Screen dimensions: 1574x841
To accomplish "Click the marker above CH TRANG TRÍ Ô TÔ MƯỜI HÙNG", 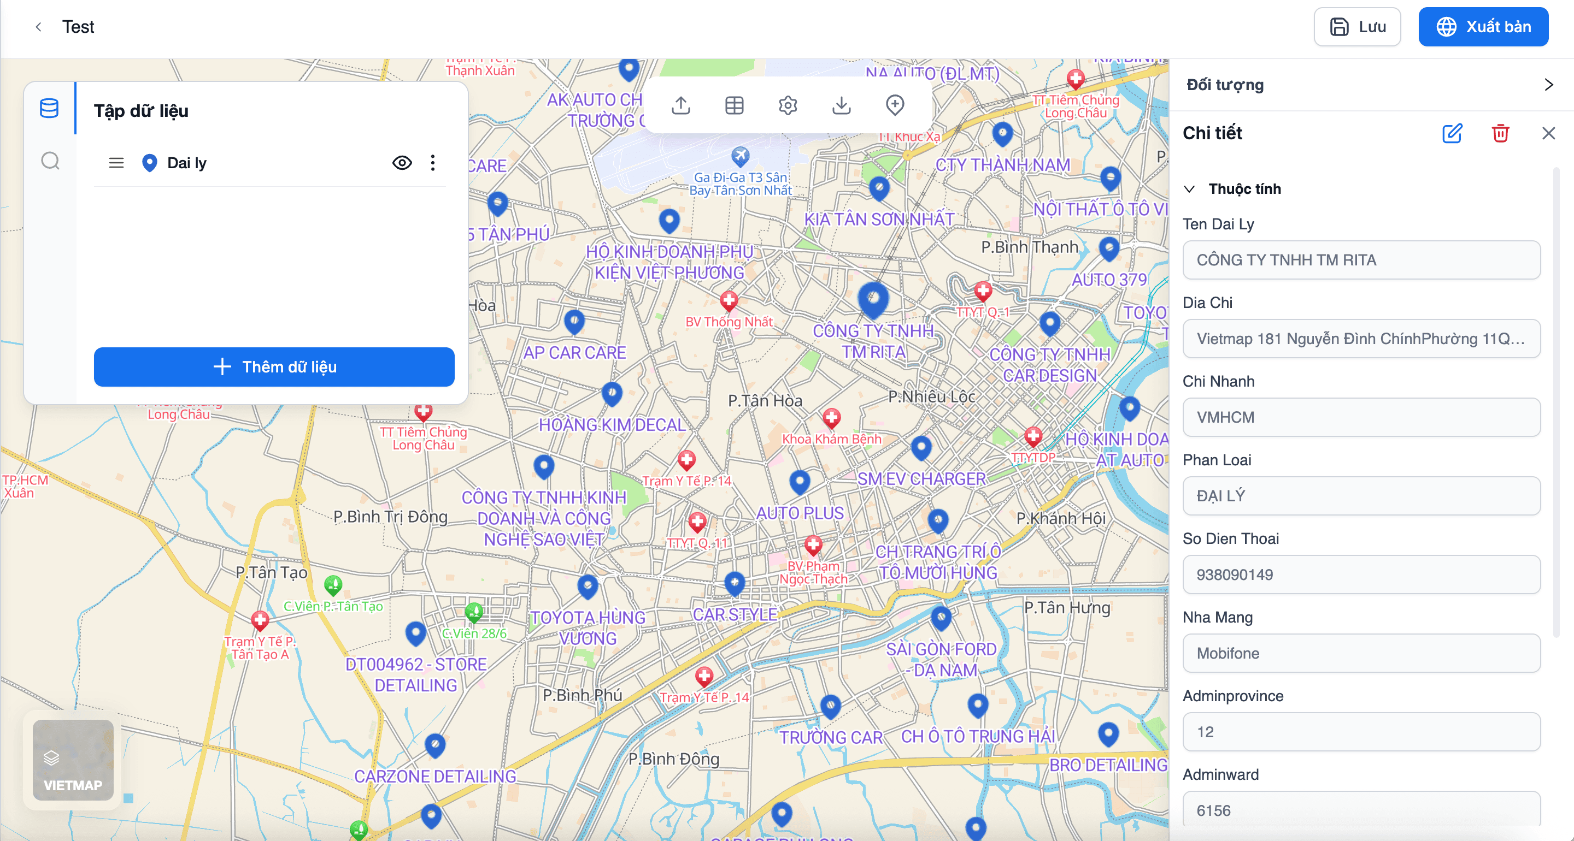I will (938, 520).
